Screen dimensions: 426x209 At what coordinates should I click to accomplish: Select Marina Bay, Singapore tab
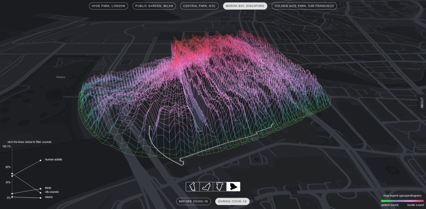[x=245, y=6]
